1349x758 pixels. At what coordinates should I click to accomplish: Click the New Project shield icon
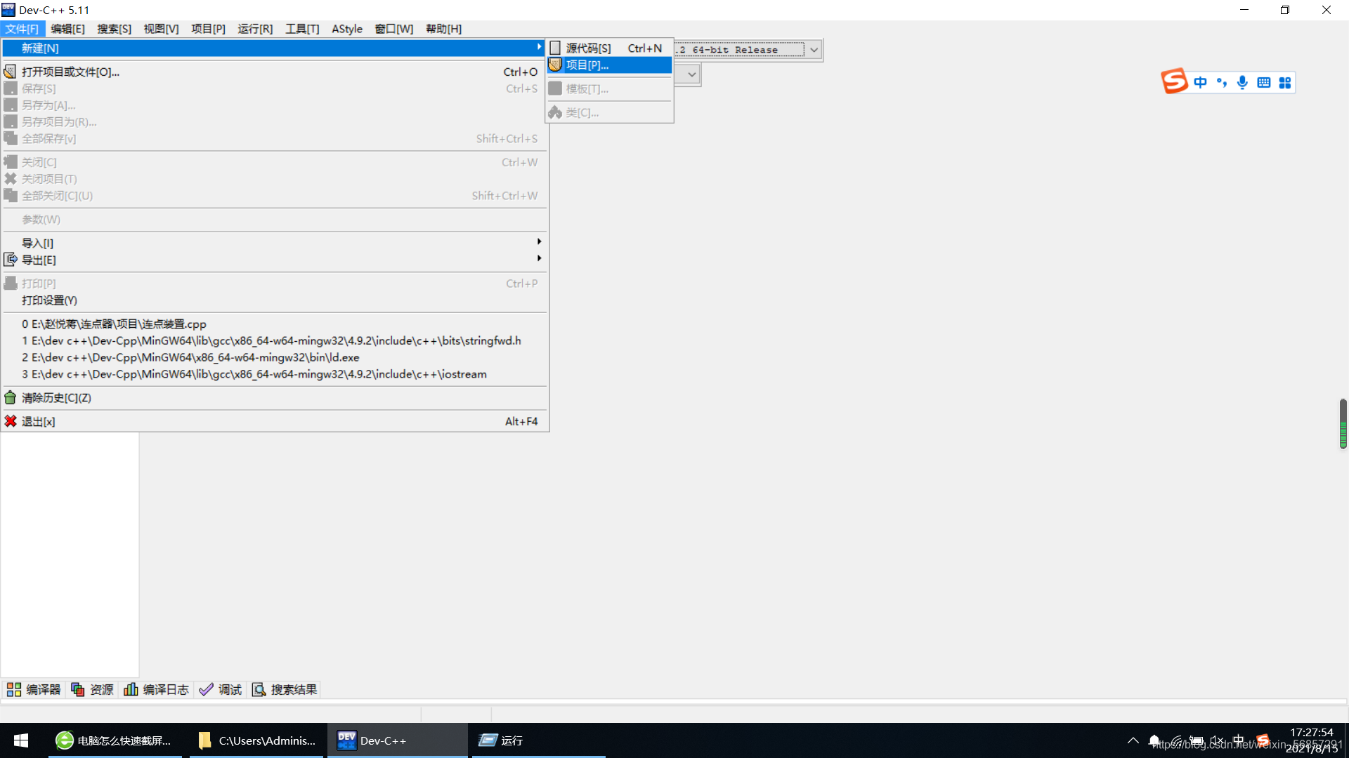pos(555,65)
